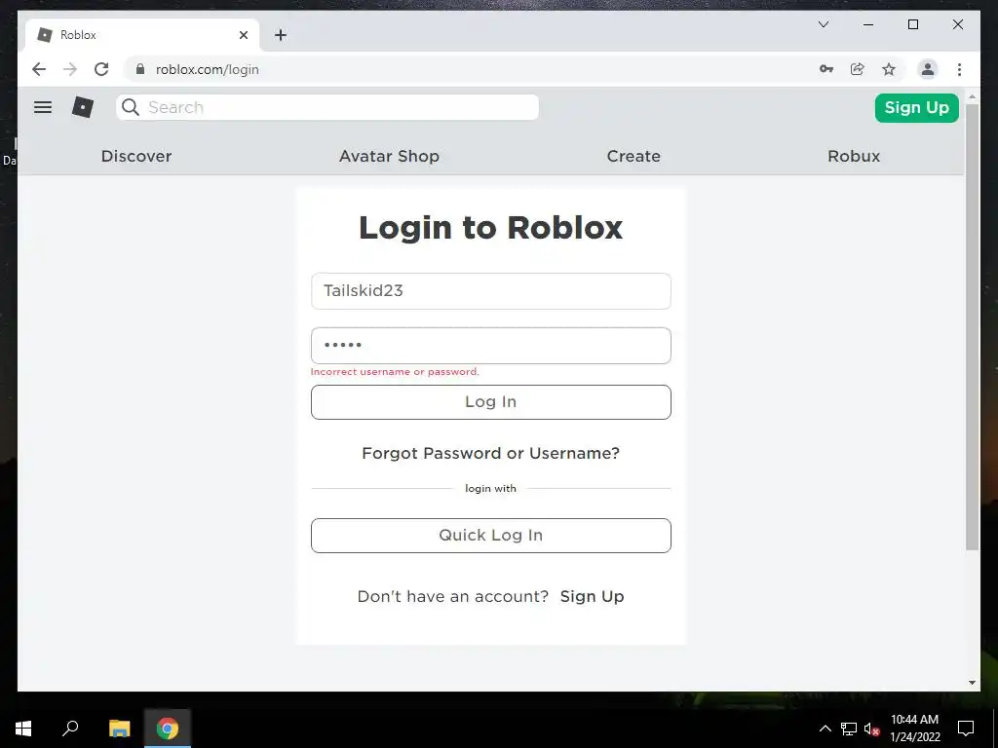Image resolution: width=998 pixels, height=748 pixels.
Task: Reload the page
Action: (101, 69)
